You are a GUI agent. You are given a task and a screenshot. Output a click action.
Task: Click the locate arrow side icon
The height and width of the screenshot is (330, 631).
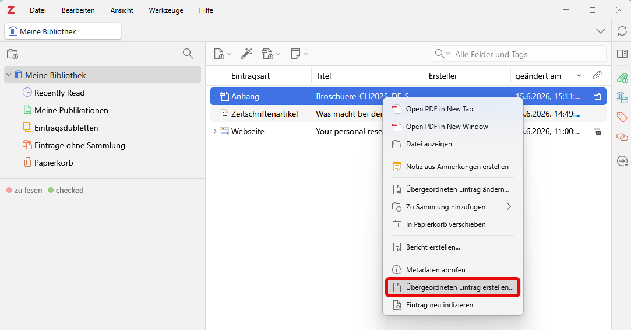[622, 161]
